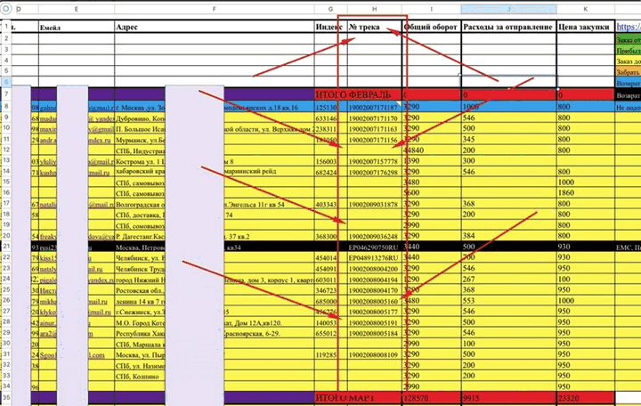Click the 'Кострома' address cell
641x406 pixels.
click(215, 161)
